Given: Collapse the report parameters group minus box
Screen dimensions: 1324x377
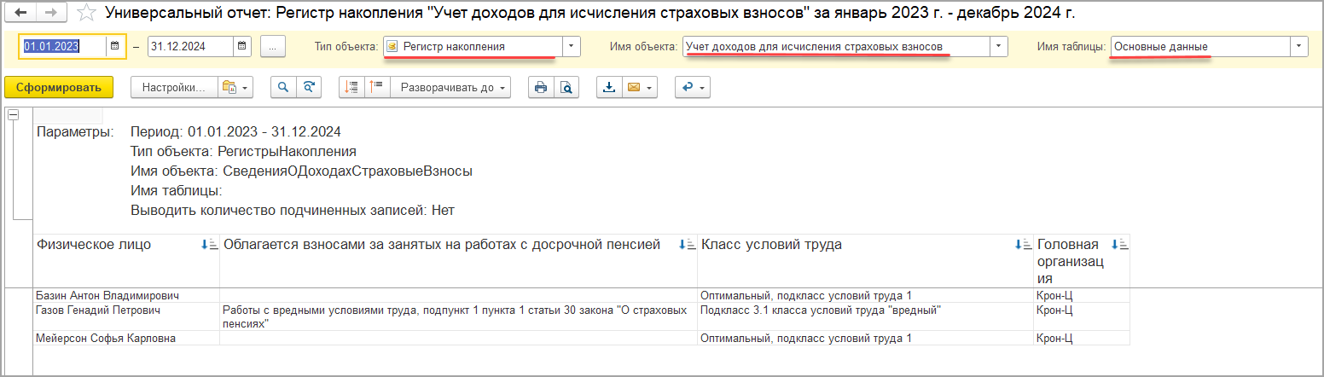Looking at the screenshot, I should point(14,115).
